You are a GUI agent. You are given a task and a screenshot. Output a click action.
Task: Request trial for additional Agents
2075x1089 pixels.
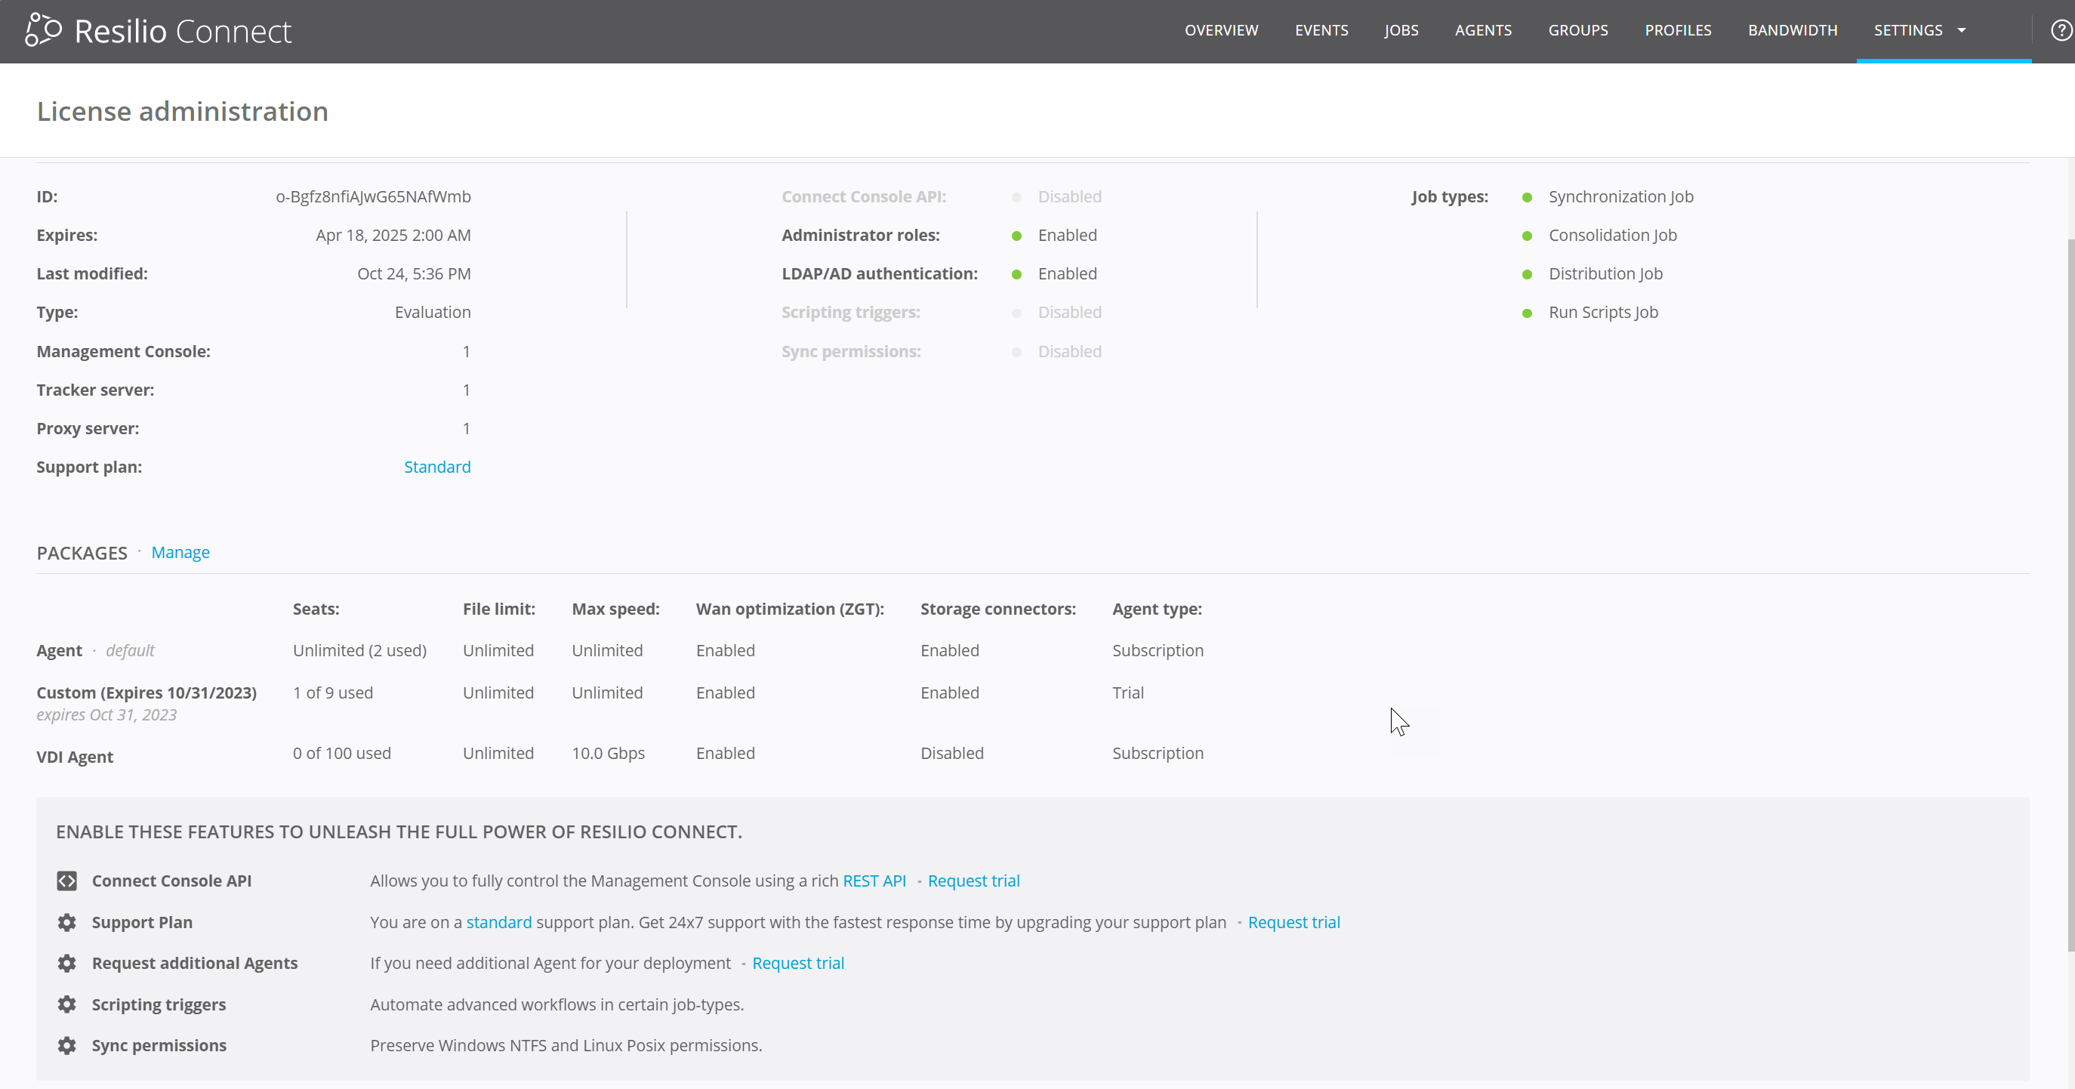797,964
